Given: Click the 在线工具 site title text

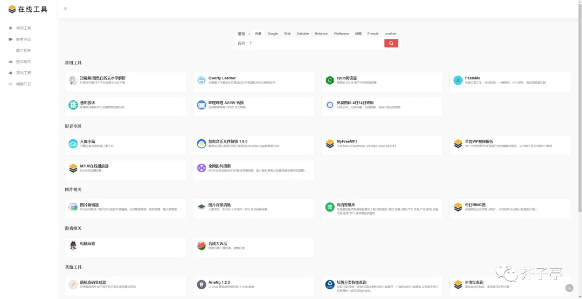Looking at the screenshot, I should [x=33, y=9].
